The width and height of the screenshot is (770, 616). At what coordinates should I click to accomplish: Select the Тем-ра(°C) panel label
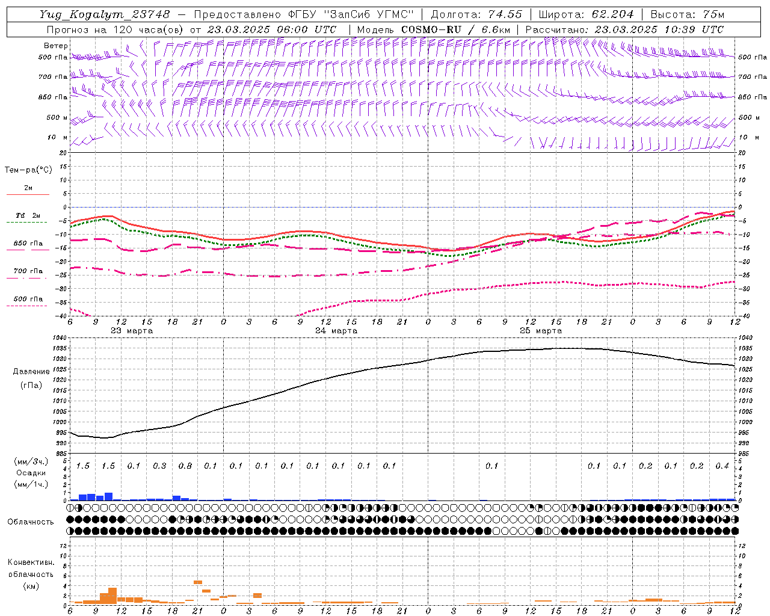(28, 170)
